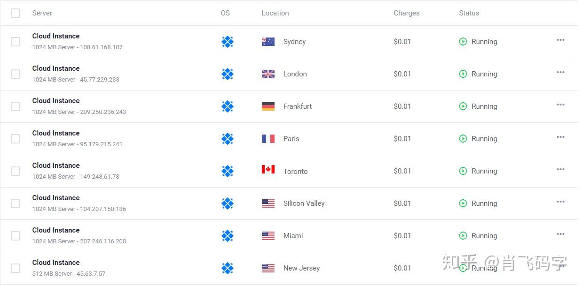
Task: Click the French flag icon for Paris
Action: pos(268,139)
